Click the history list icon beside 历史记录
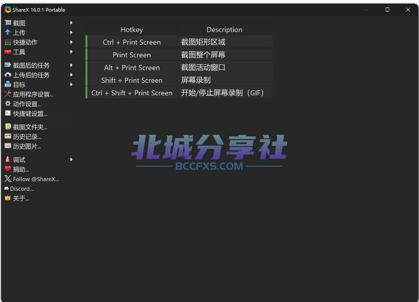This screenshot has width=419, height=302. click(8, 136)
